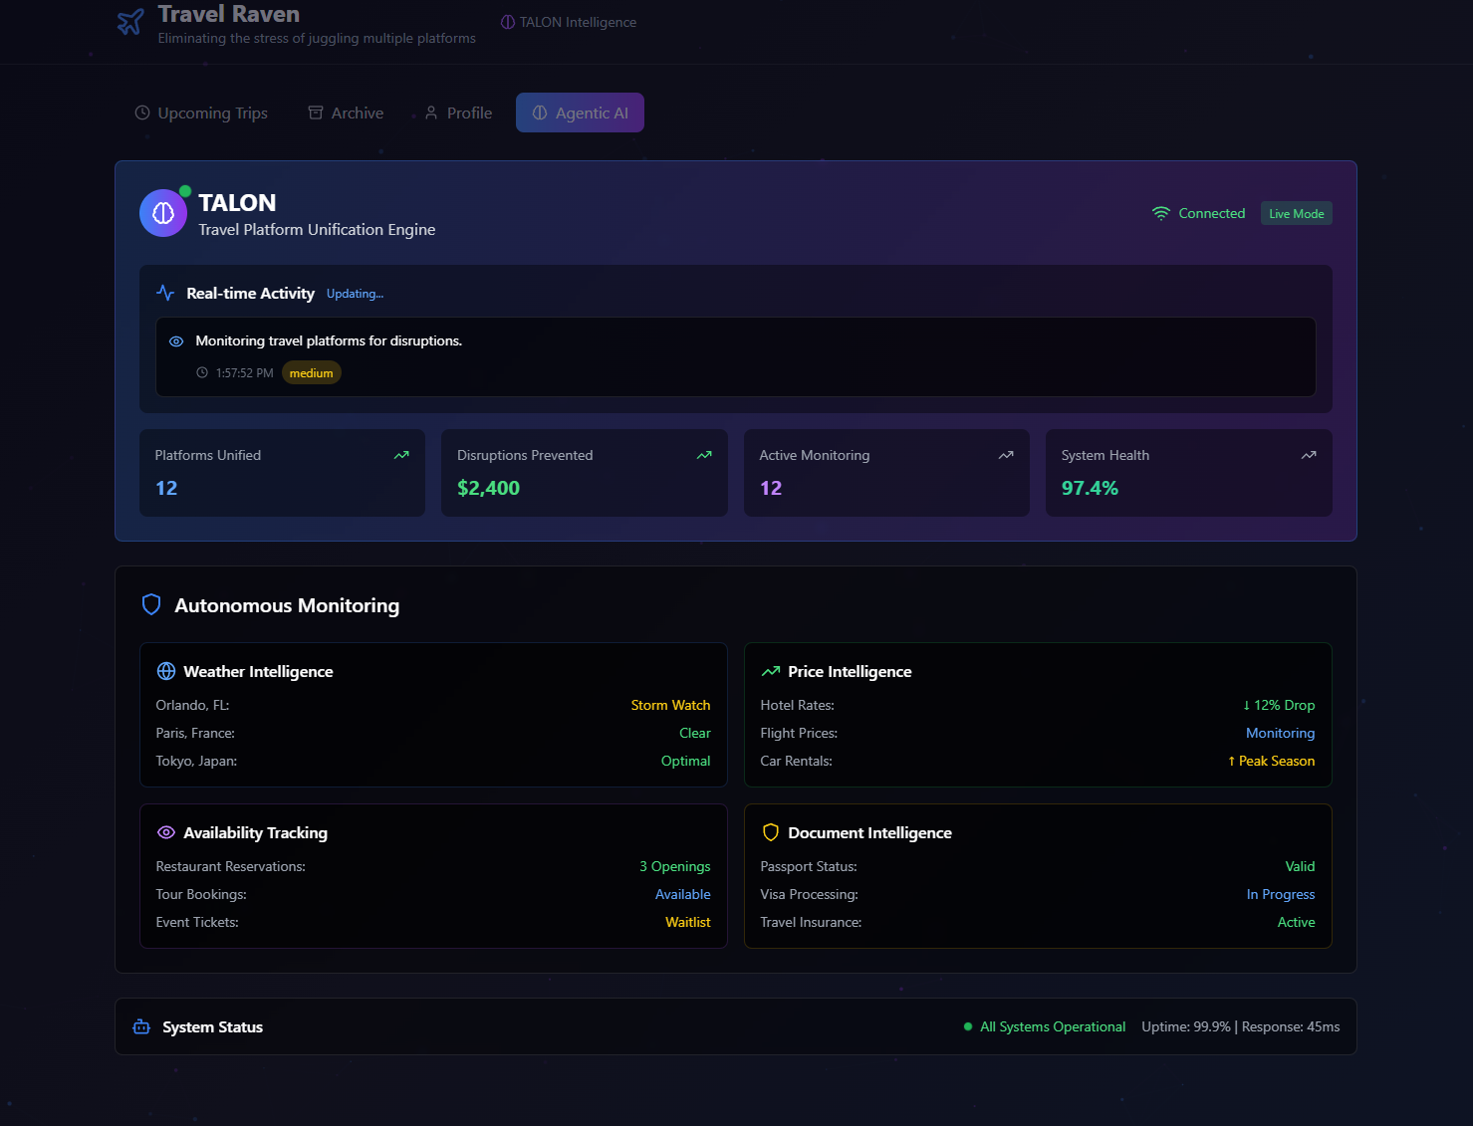Screen dimensions: 1473x1126
Task: Click the System Health 97.4% card
Action: pyautogui.click(x=1187, y=472)
